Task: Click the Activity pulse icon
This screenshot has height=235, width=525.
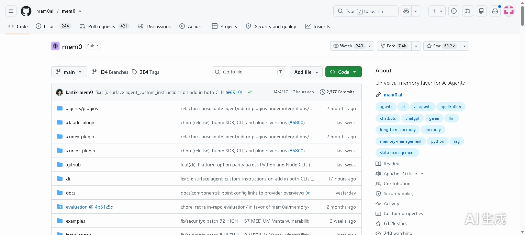Action: tap(378, 204)
